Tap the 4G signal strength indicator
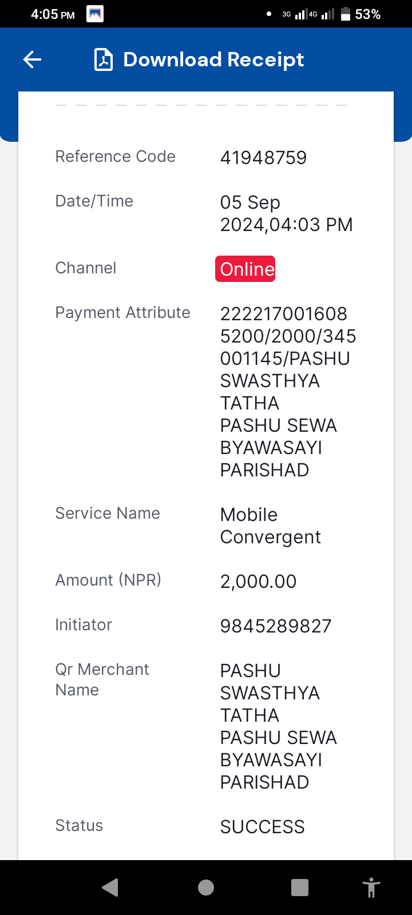This screenshot has height=915, width=412. (x=321, y=14)
